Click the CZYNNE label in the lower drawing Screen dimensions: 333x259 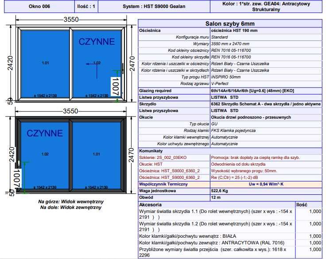(x=45, y=133)
